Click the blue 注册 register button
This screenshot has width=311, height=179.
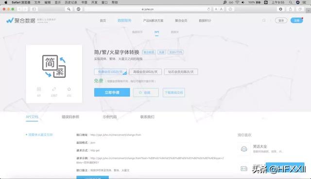tap(296, 20)
